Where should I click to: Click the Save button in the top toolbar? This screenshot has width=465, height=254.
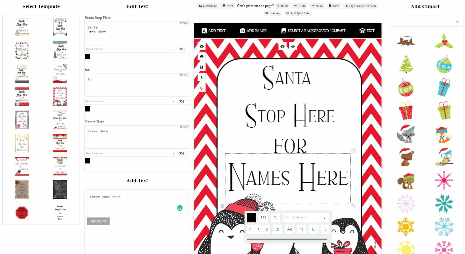point(334,6)
